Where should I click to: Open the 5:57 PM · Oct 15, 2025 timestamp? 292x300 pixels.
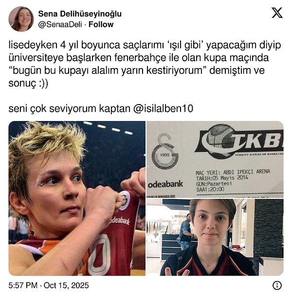pyautogui.click(x=49, y=285)
